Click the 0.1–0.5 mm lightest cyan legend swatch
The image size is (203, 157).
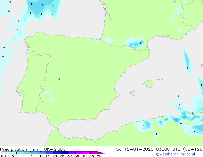5,153
